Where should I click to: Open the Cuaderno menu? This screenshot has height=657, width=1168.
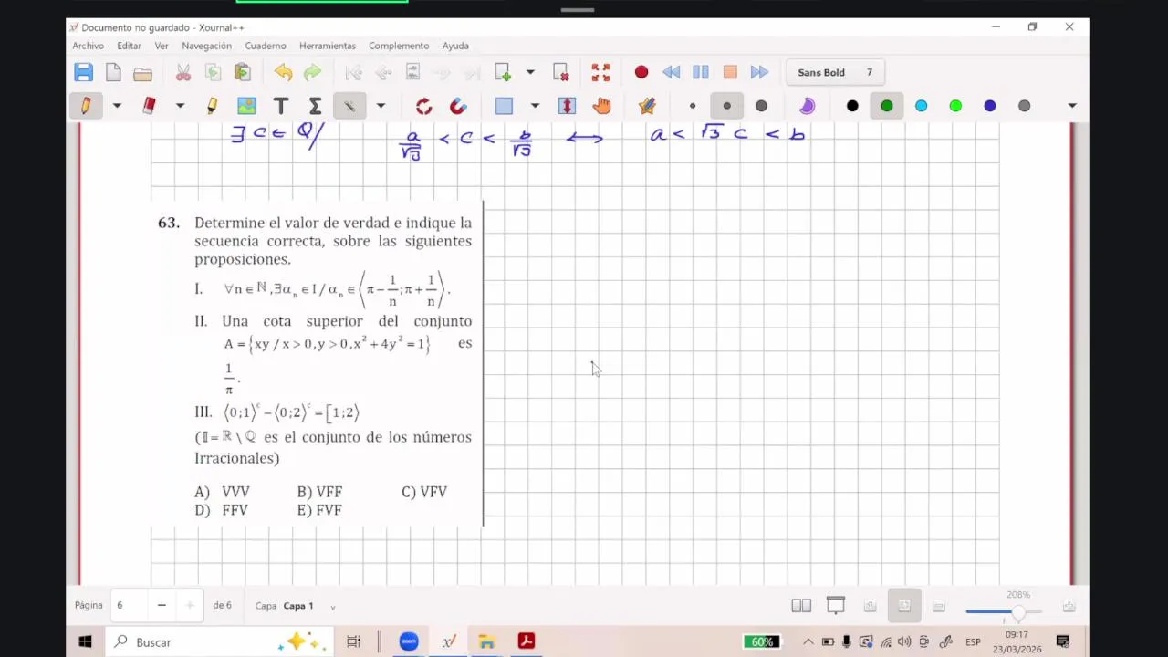click(266, 46)
